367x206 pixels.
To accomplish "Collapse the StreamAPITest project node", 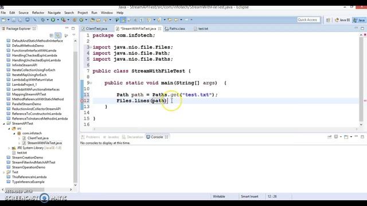I will pyautogui.click(x=4, y=124).
